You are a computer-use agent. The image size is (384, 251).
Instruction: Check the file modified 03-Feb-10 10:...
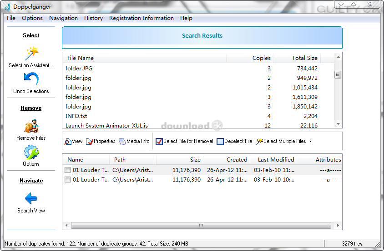point(68,179)
